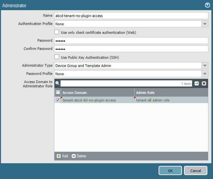The width and height of the screenshot is (213, 179).
Task: Click the green arrow export icon
Action: (x=197, y=83)
